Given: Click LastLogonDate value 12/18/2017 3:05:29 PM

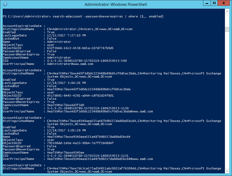Looking at the screenshot, I should (x=66, y=130).
